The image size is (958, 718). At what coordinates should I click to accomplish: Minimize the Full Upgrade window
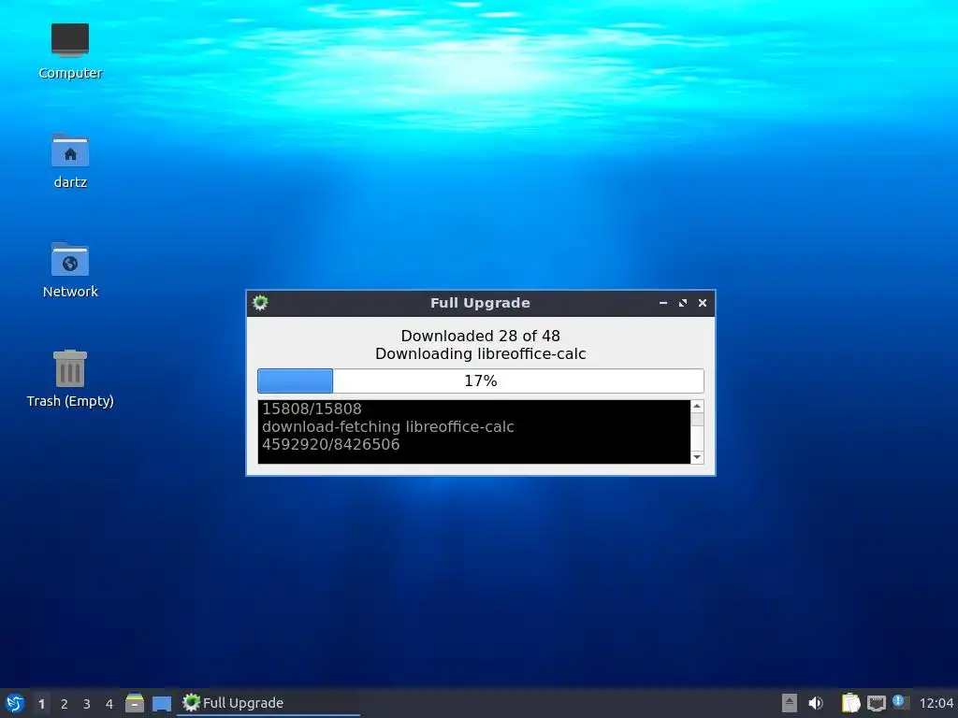point(663,303)
